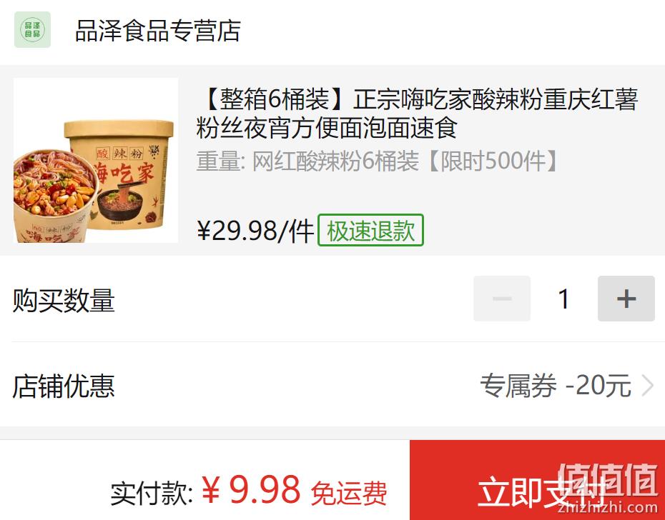The image size is (665, 520).
Task: Click the 购买数量 row label
Action: [64, 301]
